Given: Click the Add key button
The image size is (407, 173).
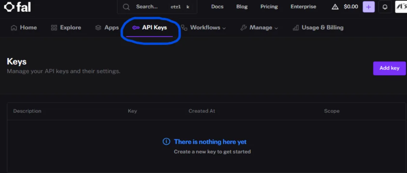Looking at the screenshot, I should pos(389,68).
